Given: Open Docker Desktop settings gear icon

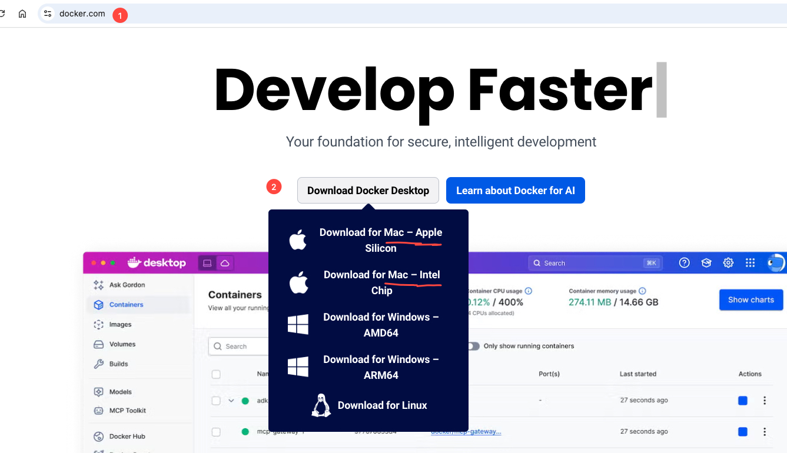Looking at the screenshot, I should click(728, 263).
